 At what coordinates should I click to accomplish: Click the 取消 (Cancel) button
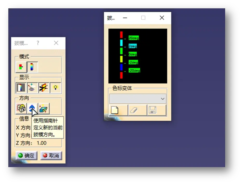51,155
